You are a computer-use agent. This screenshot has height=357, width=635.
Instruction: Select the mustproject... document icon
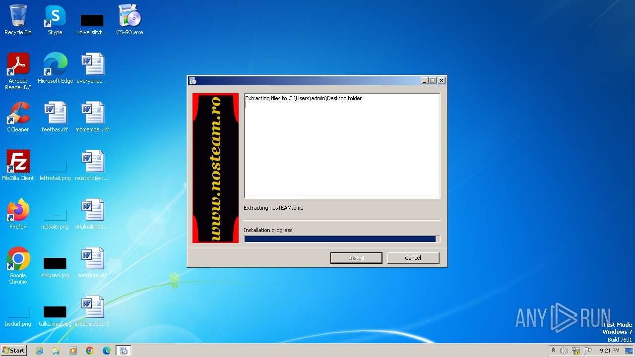point(92,166)
